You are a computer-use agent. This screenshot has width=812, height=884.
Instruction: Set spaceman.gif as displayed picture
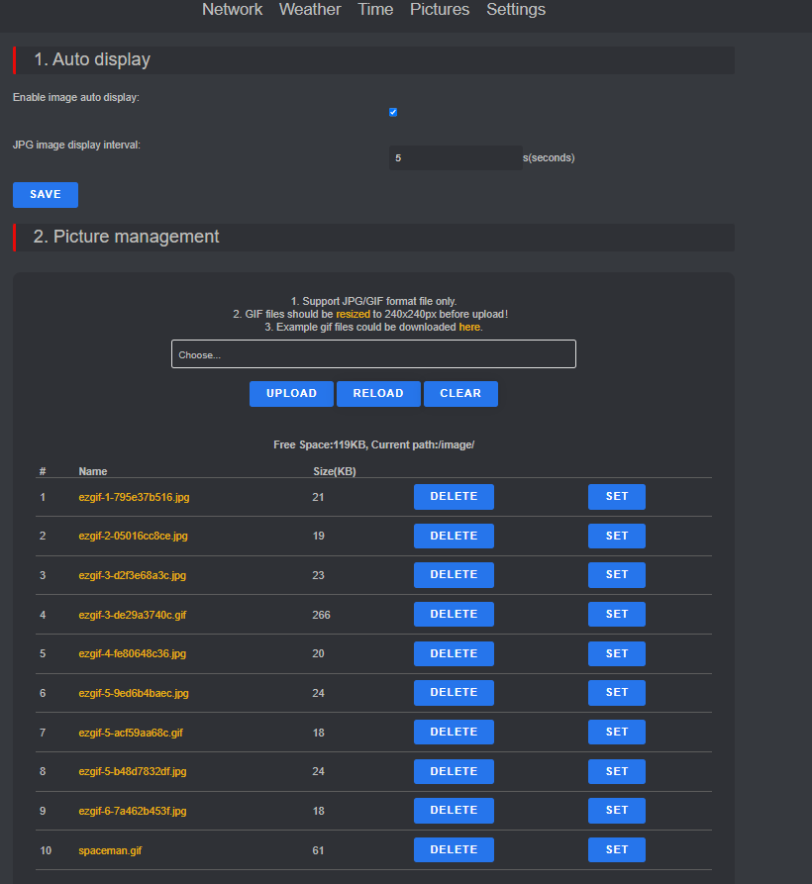click(617, 849)
